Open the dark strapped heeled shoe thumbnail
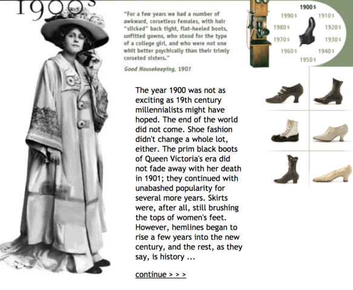This screenshot has height=290, width=353. tap(285, 93)
